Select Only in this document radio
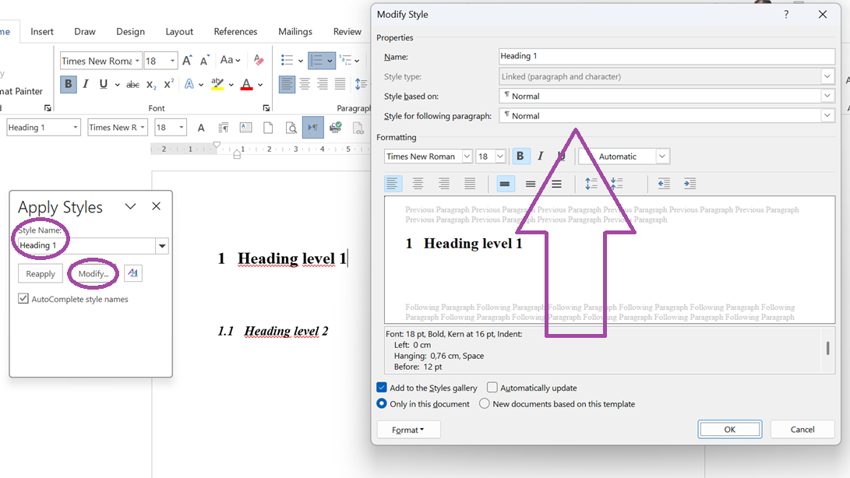The height and width of the screenshot is (478, 850). click(x=382, y=404)
